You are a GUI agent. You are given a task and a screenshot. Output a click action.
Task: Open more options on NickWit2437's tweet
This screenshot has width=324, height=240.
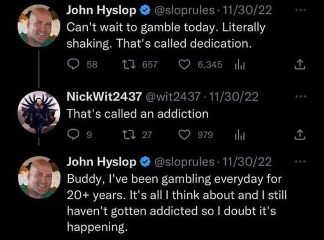pyautogui.click(x=300, y=97)
